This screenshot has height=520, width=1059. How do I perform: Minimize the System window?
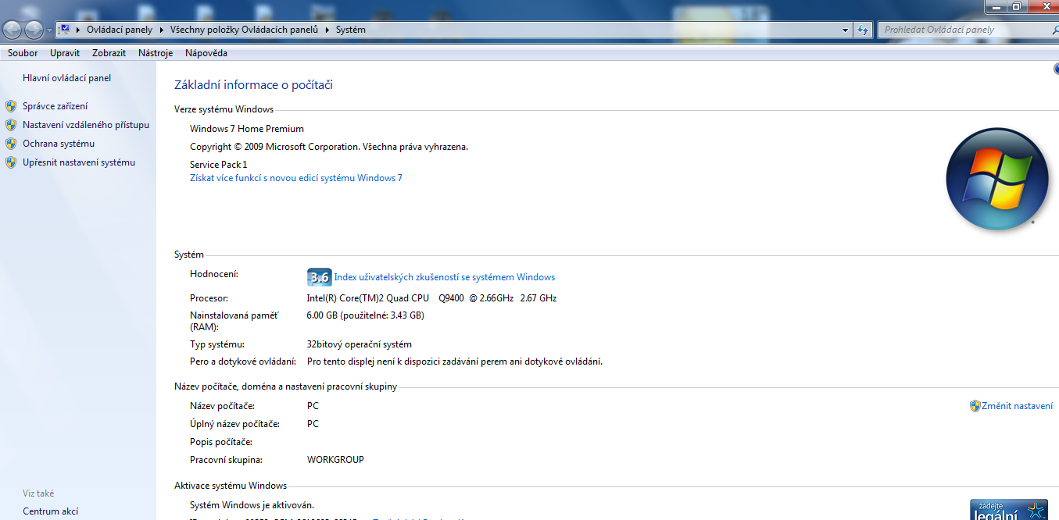point(995,5)
